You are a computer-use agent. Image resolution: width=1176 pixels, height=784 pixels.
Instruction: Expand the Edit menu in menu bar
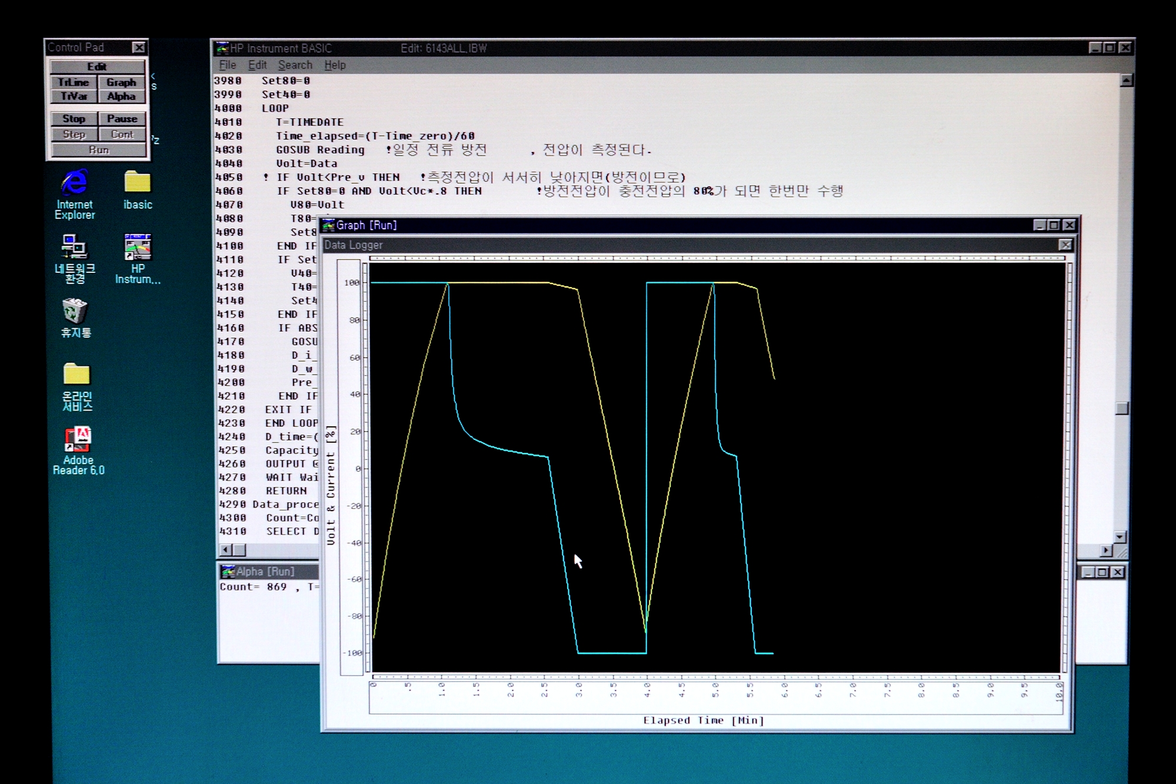(x=257, y=65)
